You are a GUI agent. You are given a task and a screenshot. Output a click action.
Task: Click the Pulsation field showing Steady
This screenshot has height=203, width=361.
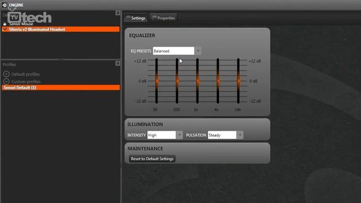click(222, 135)
